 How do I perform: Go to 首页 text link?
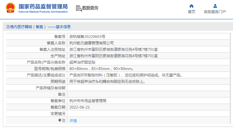coord(191,12)
